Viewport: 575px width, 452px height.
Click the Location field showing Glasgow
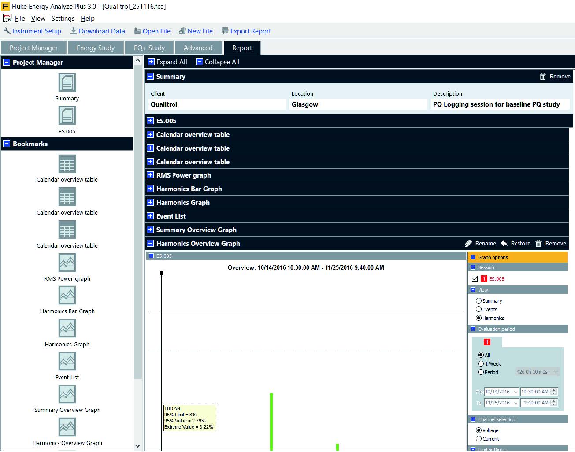358,104
